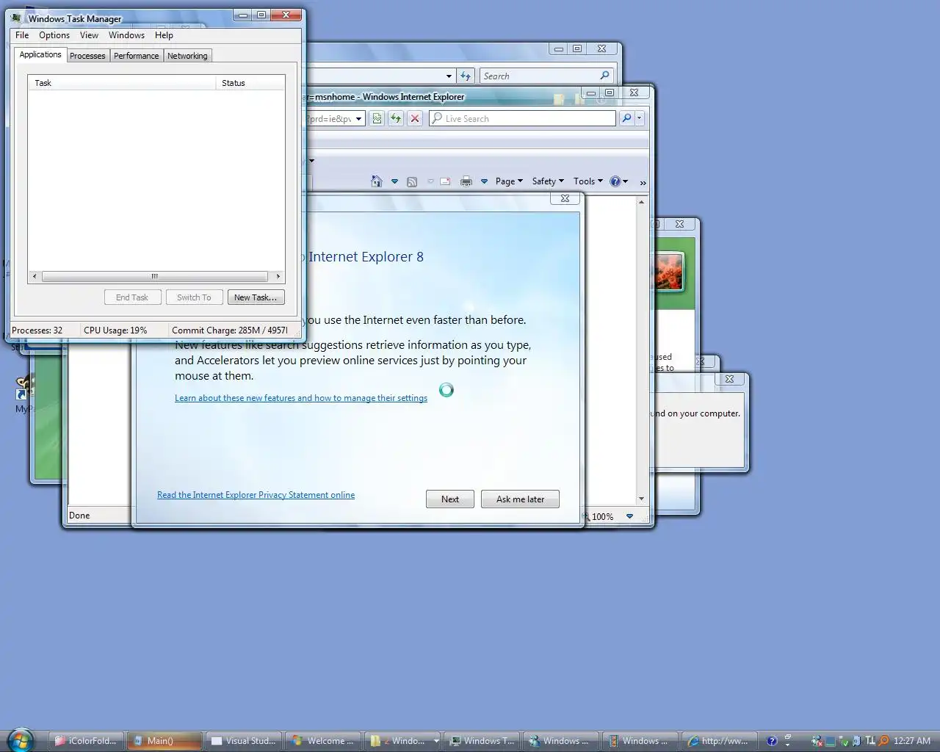Click the orange magnifier tray icon

pos(883,741)
